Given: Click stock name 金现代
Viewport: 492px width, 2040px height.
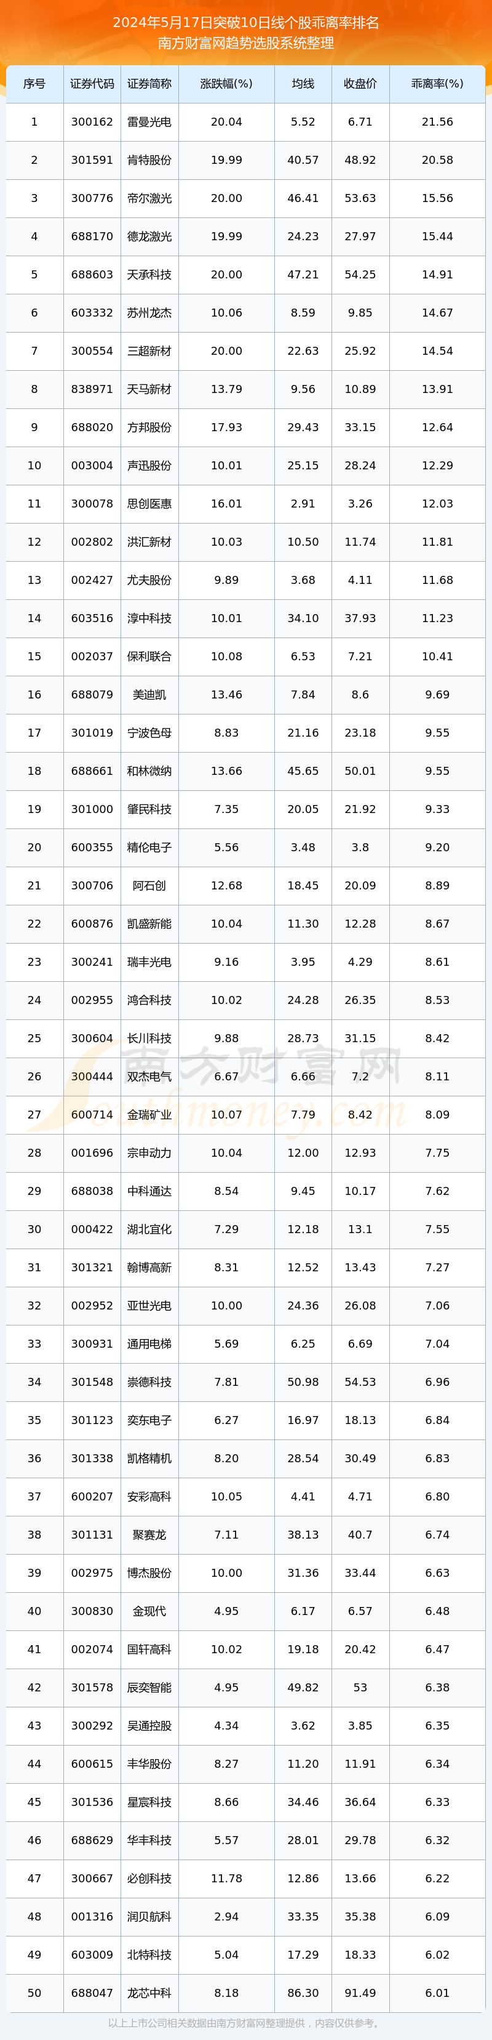Looking at the screenshot, I should click(149, 1611).
